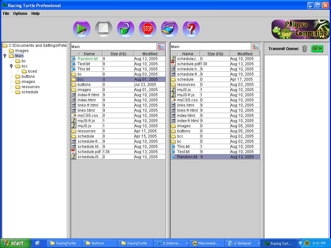Image resolution: width=331 pixels, height=248 pixels.
Task: Sort right pane by Name column header
Action: coord(185,54)
